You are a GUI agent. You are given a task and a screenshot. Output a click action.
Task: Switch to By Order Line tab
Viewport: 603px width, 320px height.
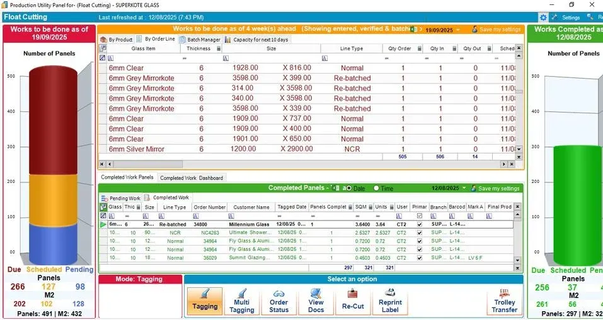pos(156,39)
